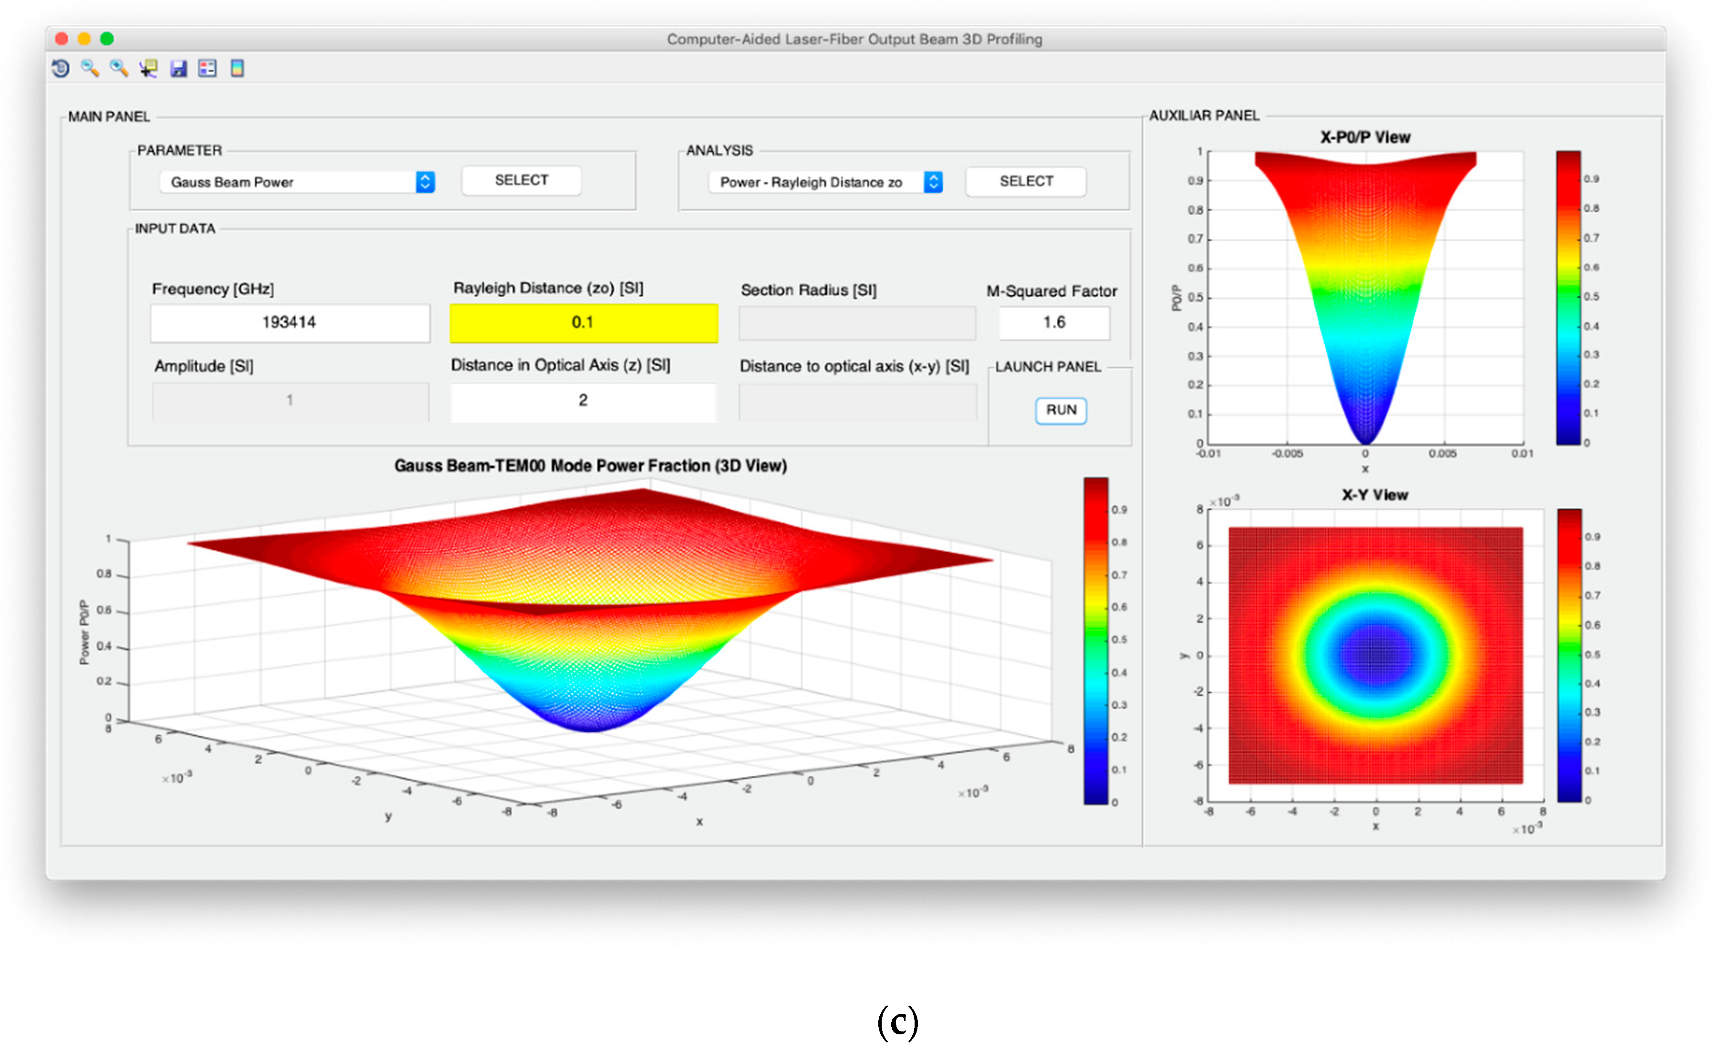Activate the Rotate 3D tool
Screen dimensions: 1718x1051
(61, 68)
